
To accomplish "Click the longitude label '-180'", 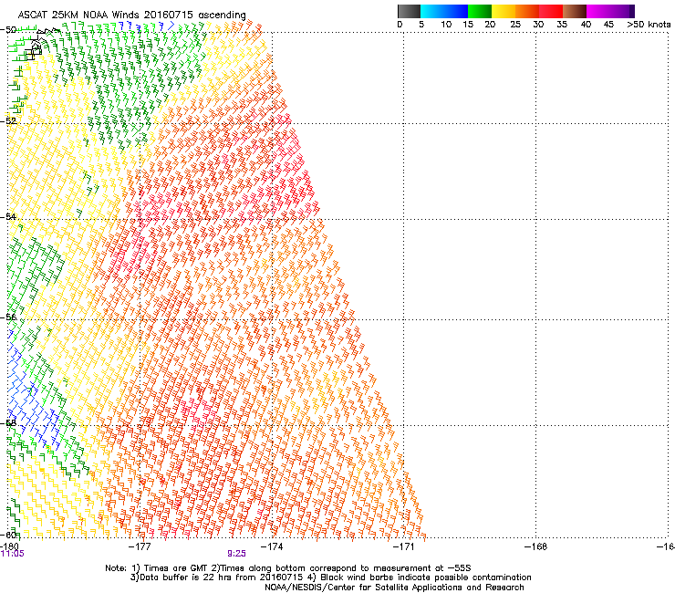I will tap(9, 546).
